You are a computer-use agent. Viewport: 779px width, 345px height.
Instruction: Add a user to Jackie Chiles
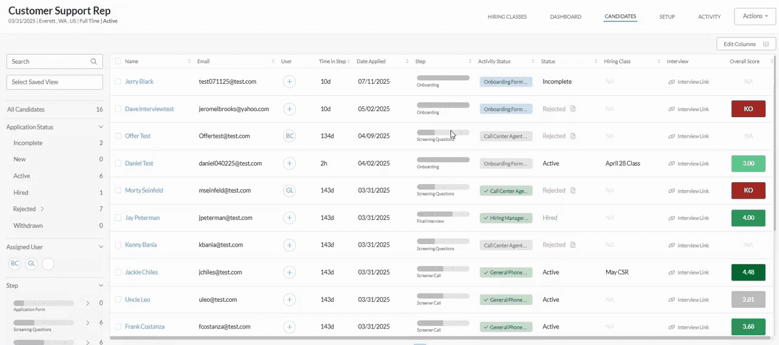(290, 272)
